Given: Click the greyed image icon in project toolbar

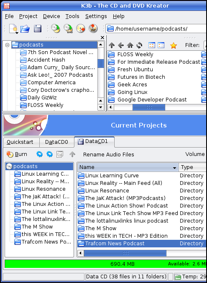Looking at the screenshot, I should pyautogui.click(x=60, y=154).
